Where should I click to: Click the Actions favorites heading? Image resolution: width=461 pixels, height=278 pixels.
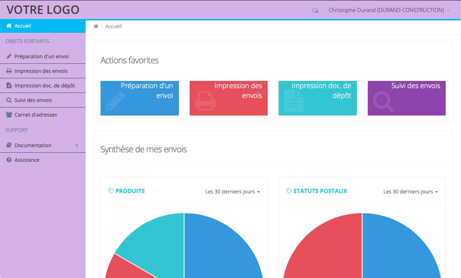[130, 60]
